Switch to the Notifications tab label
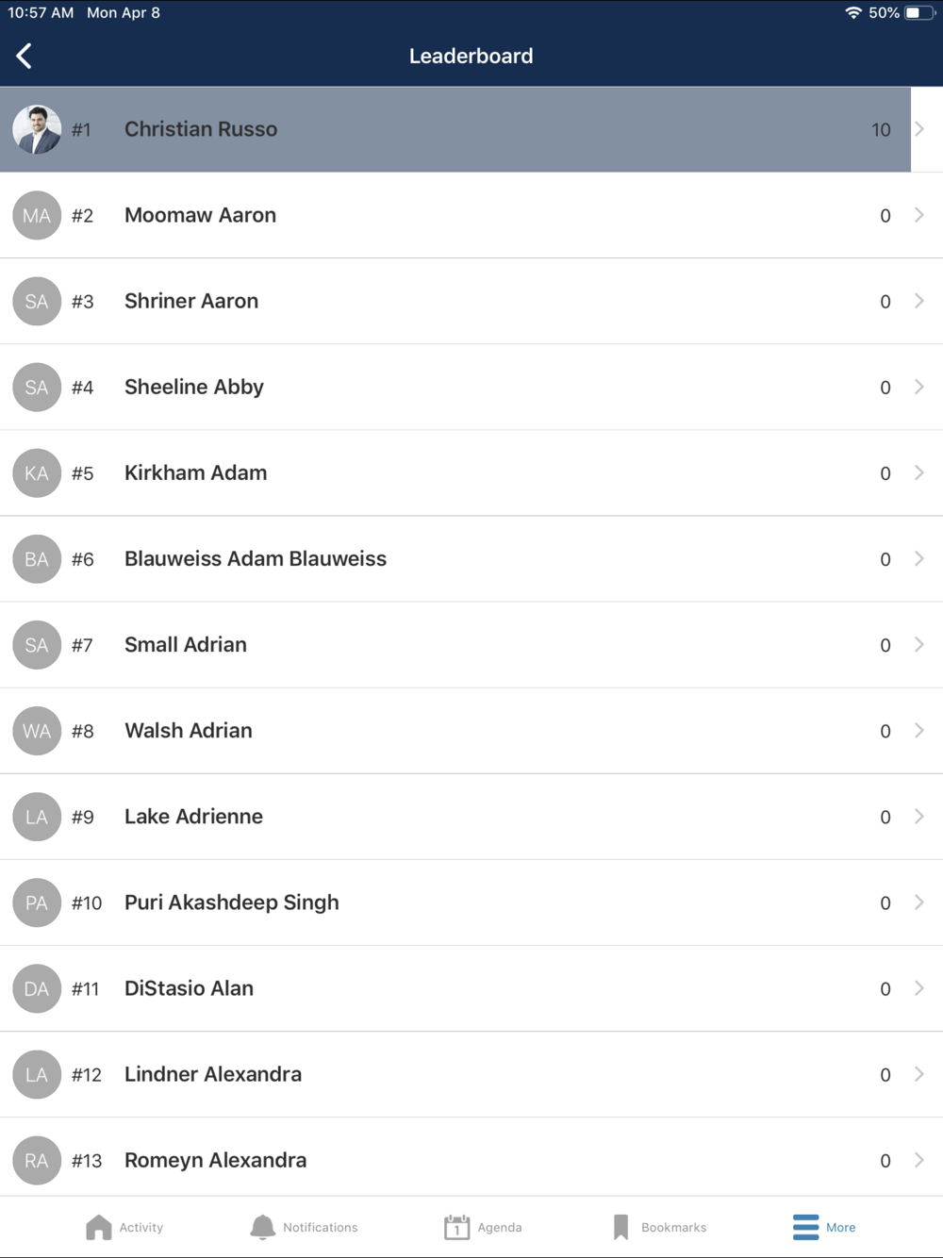 tap(321, 1228)
